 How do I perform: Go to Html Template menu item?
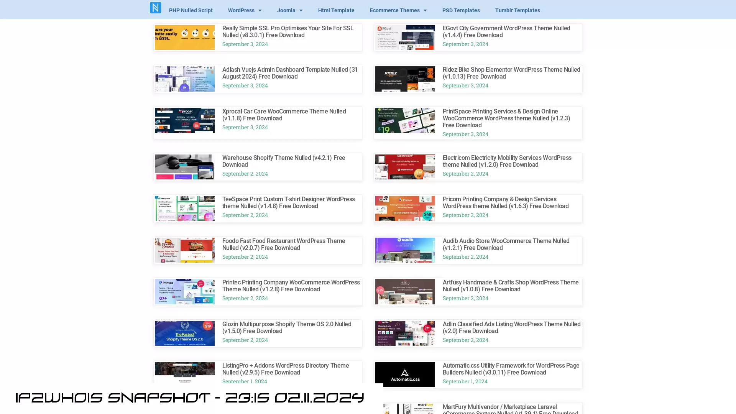tap(336, 10)
